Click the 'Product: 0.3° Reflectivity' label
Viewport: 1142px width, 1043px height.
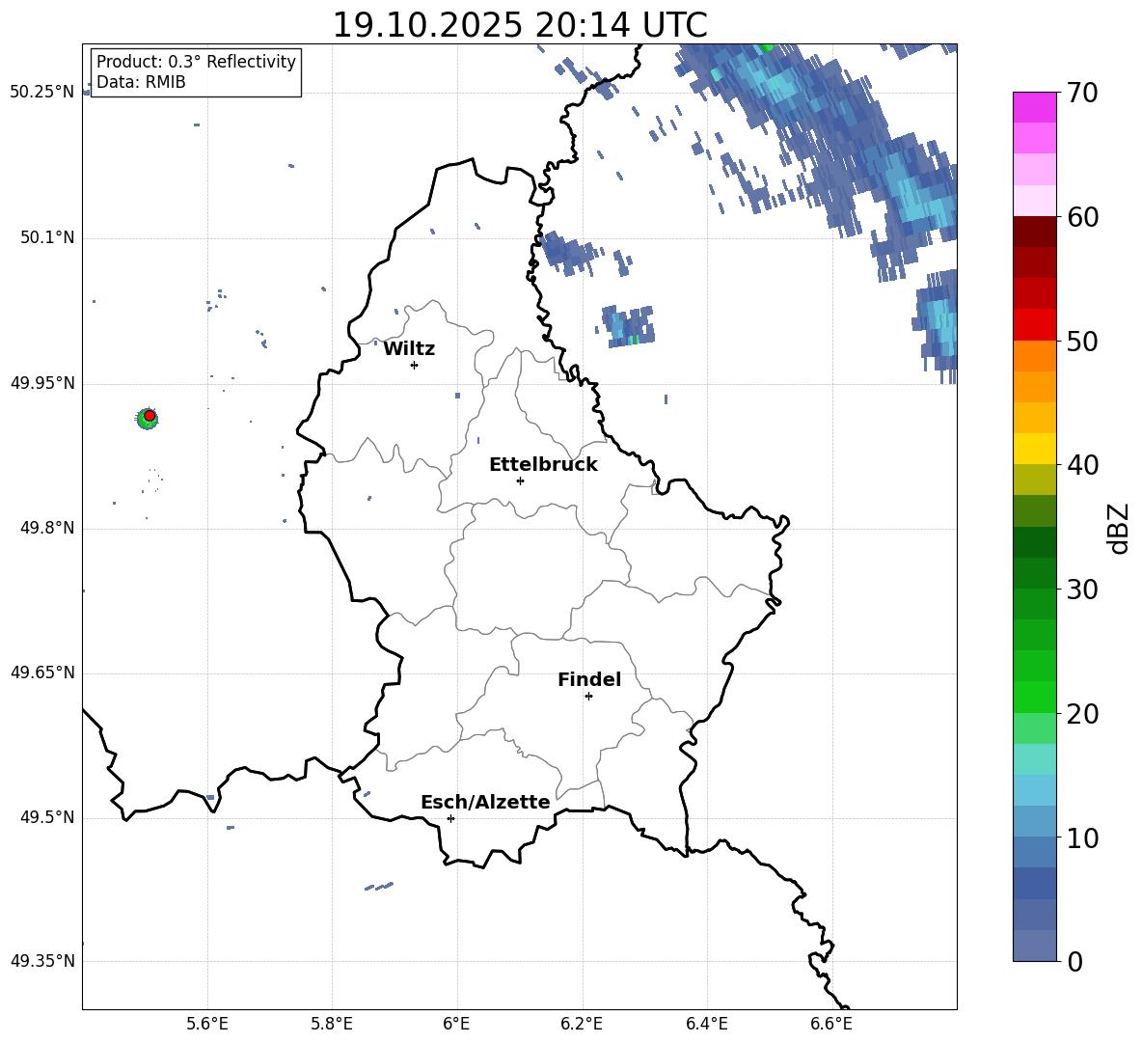click(196, 61)
